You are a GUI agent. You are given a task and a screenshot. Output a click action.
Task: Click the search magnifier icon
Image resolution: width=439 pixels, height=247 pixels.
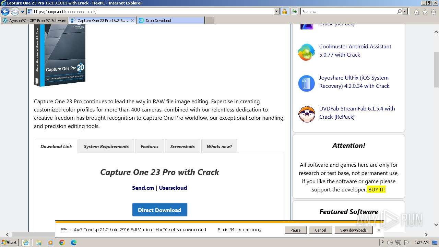tap(399, 12)
